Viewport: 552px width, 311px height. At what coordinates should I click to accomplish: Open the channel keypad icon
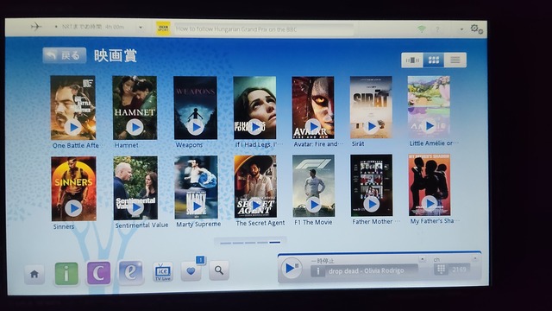coord(441,270)
